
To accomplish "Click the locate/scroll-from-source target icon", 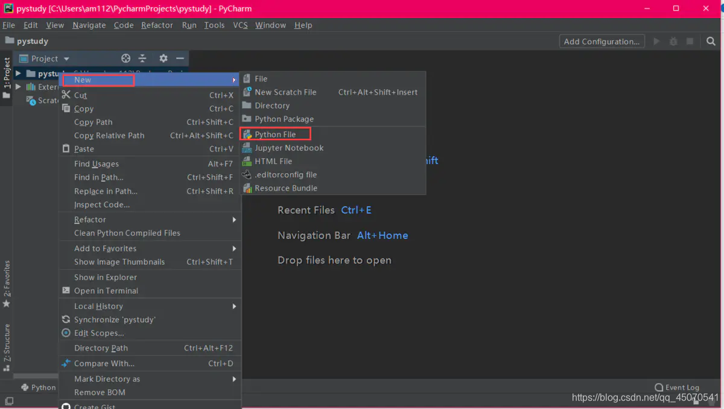I will 125,59.
